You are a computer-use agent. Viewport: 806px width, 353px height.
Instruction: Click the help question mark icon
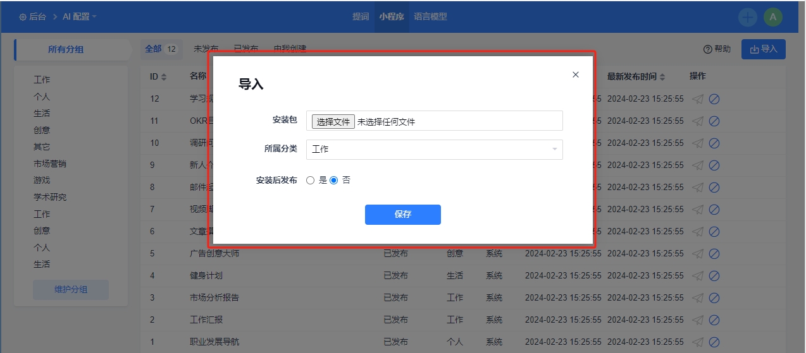pos(708,49)
